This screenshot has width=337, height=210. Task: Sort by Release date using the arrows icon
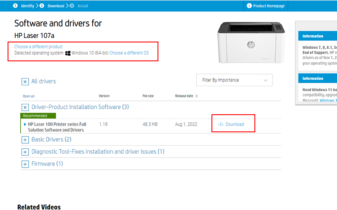(197, 96)
